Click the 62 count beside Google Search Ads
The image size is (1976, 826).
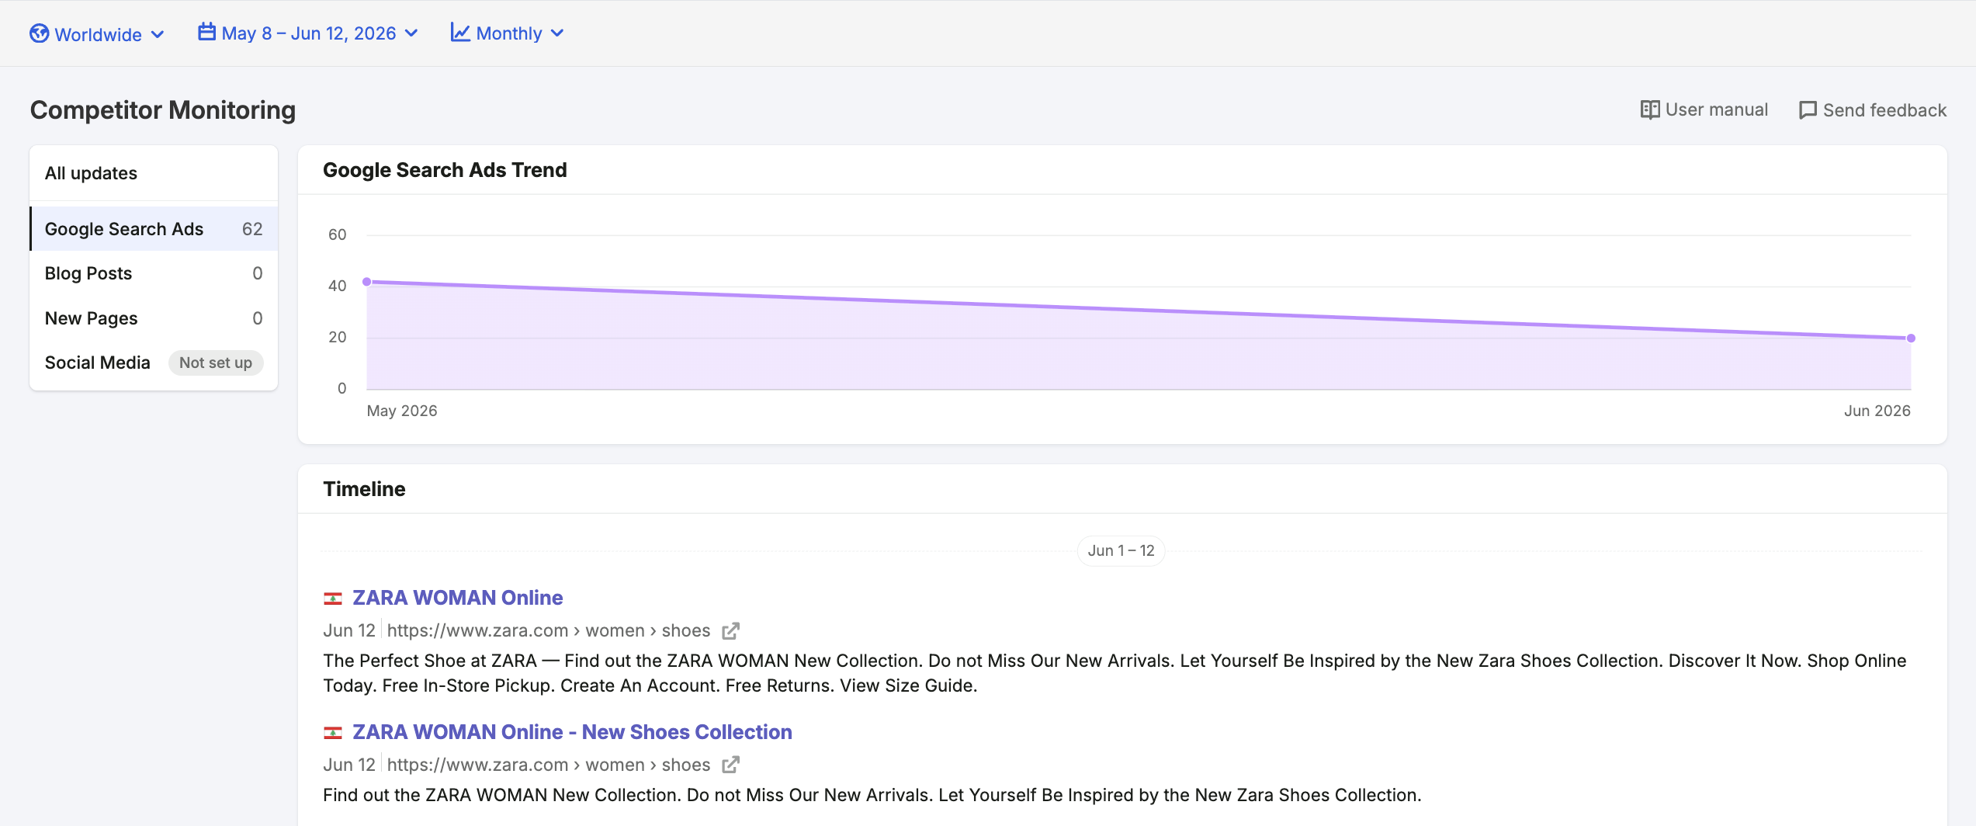252,229
